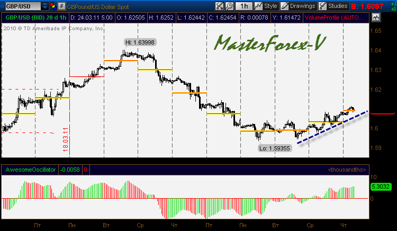Click the date D: 24.03.11 5:00 value
The width and height of the screenshot is (397, 231).
92,17
